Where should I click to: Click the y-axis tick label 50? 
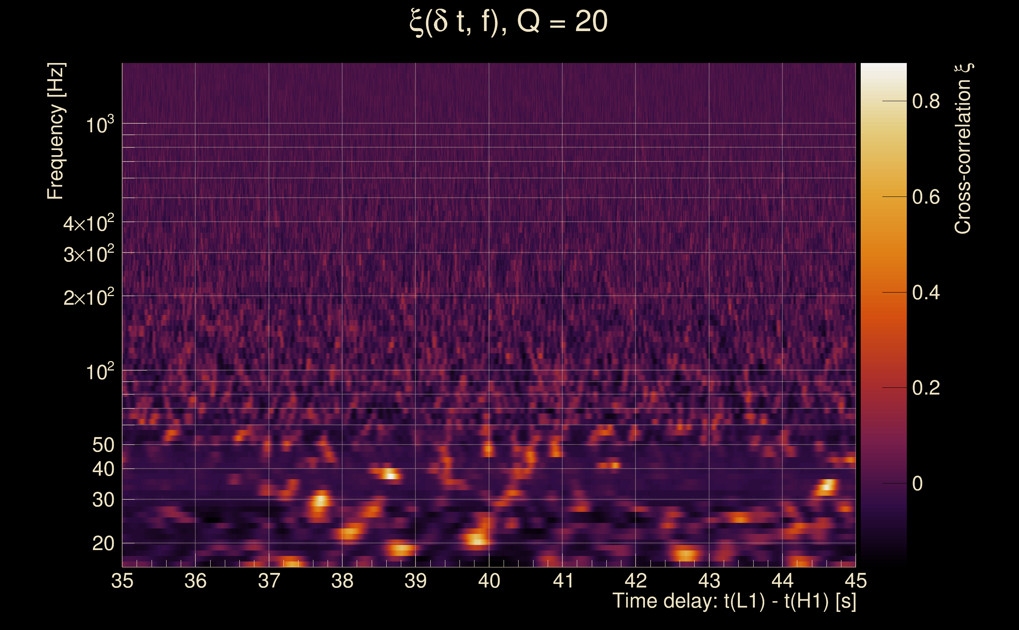coord(103,445)
